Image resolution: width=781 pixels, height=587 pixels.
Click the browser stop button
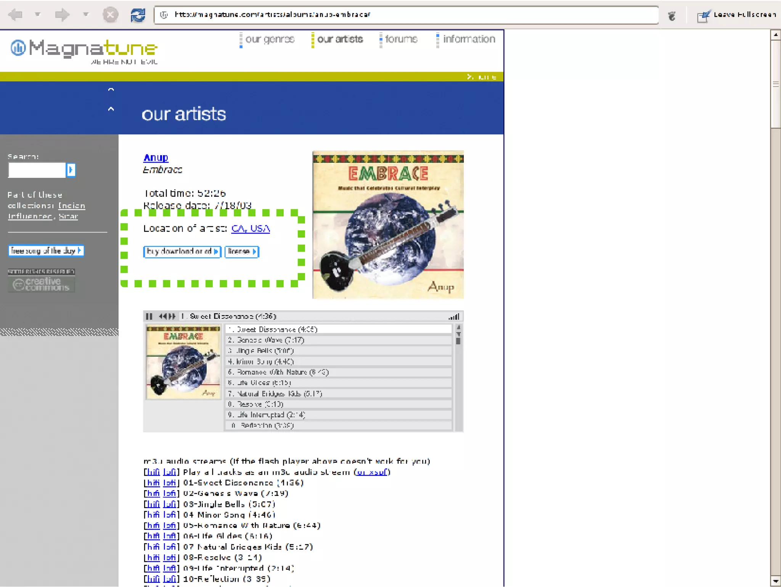(111, 15)
